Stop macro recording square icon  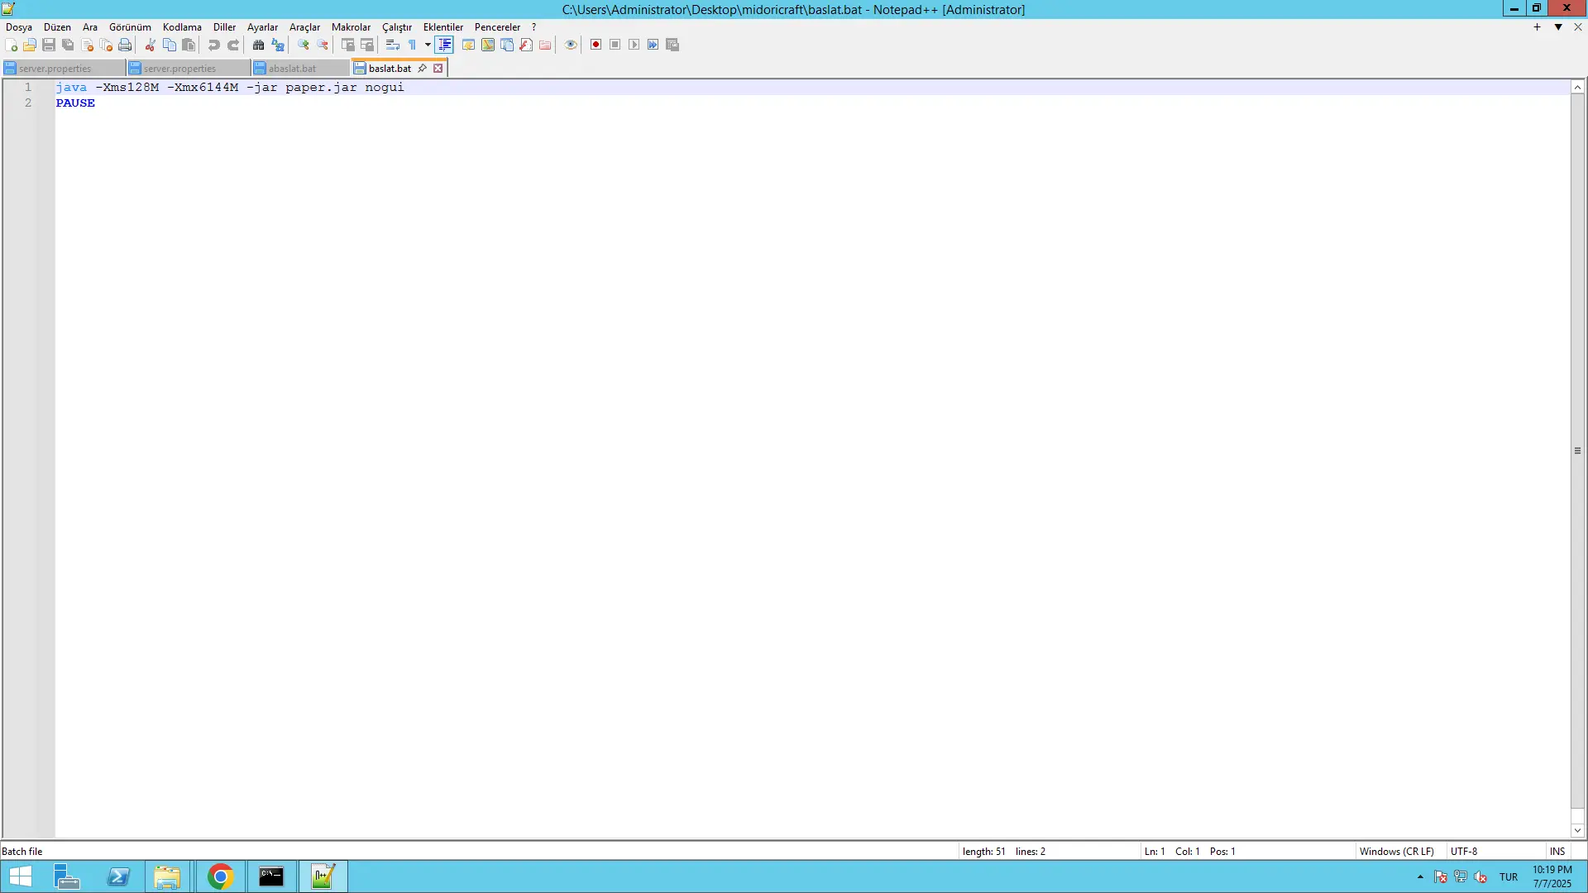(615, 45)
